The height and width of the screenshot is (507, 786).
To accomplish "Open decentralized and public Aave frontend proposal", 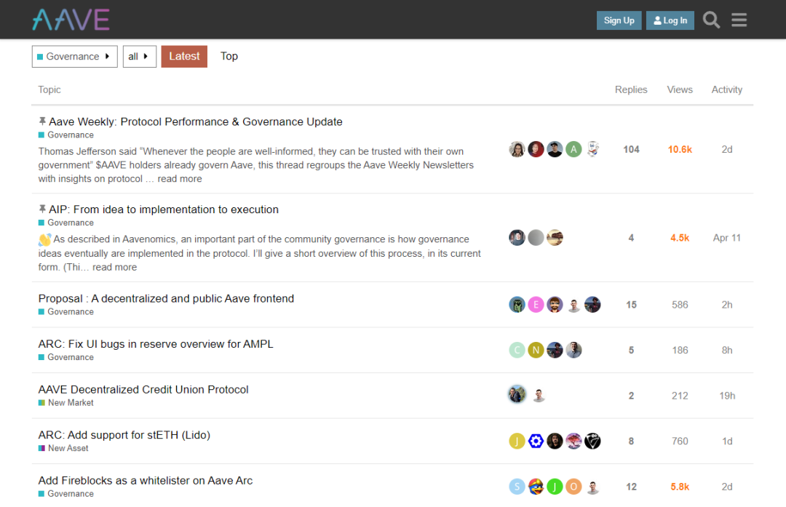I will click(166, 298).
